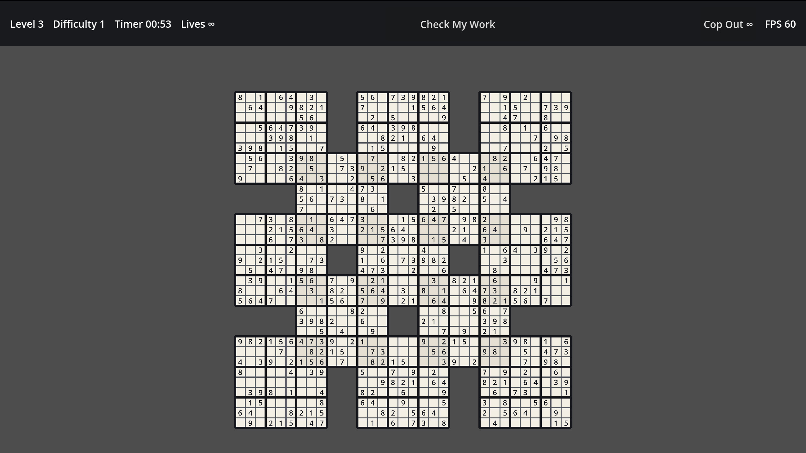Screen dimensions: 806x453
Task: Select the empty cell between 8 and 1 in the top-left grid's first row
Action: point(250,98)
